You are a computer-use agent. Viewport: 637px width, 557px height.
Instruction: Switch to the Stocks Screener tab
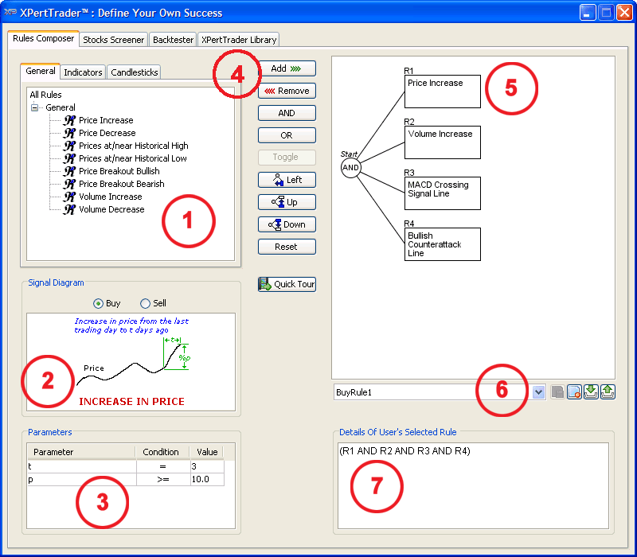pyautogui.click(x=113, y=39)
